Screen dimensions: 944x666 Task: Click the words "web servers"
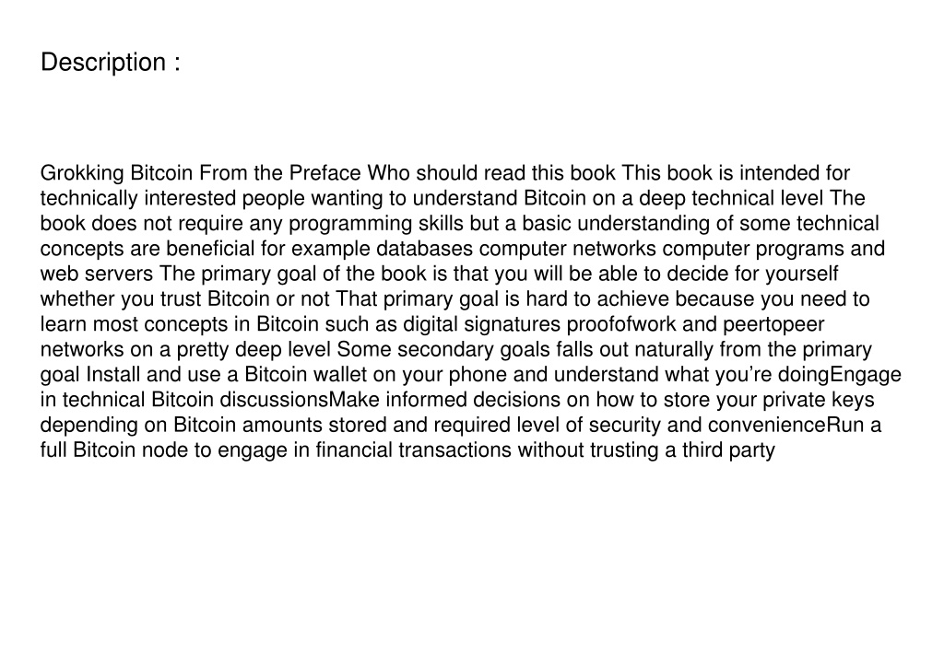pyautogui.click(x=96, y=275)
